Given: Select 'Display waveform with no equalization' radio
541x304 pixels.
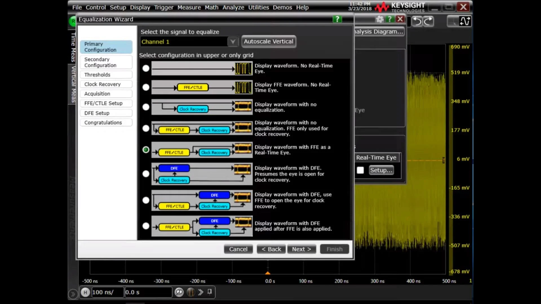Looking at the screenshot, I should pyautogui.click(x=146, y=107).
